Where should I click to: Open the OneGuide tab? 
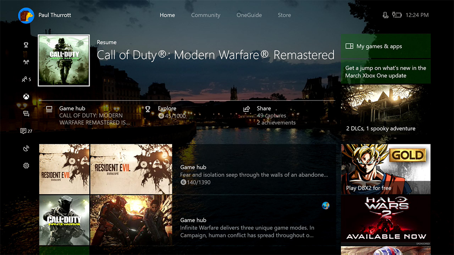(249, 15)
